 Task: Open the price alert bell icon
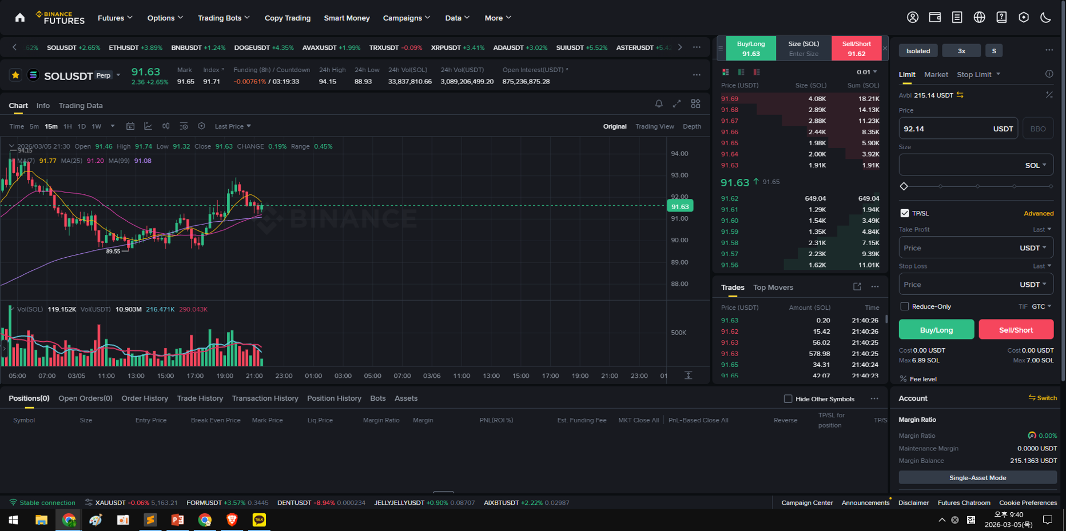pos(659,103)
